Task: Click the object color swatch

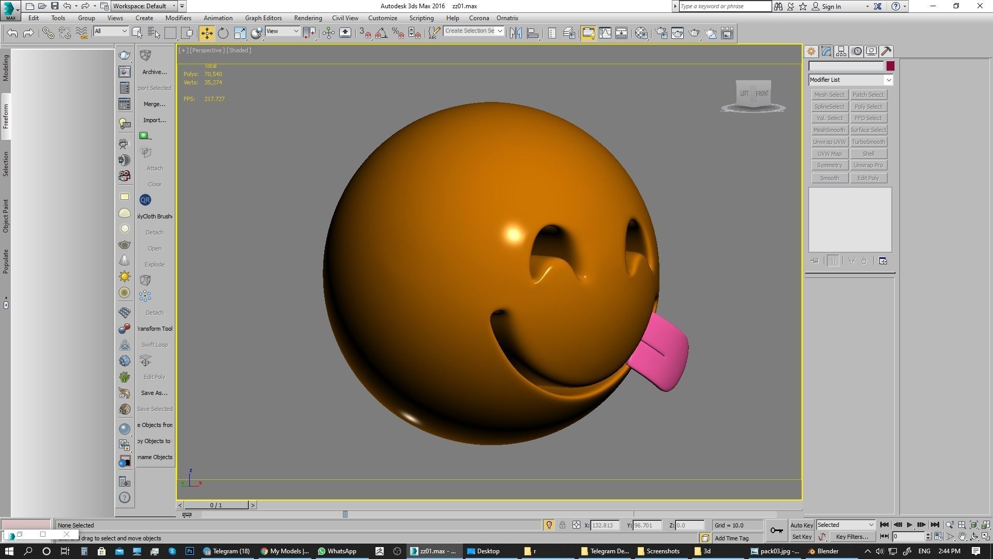Action: pyautogui.click(x=890, y=66)
